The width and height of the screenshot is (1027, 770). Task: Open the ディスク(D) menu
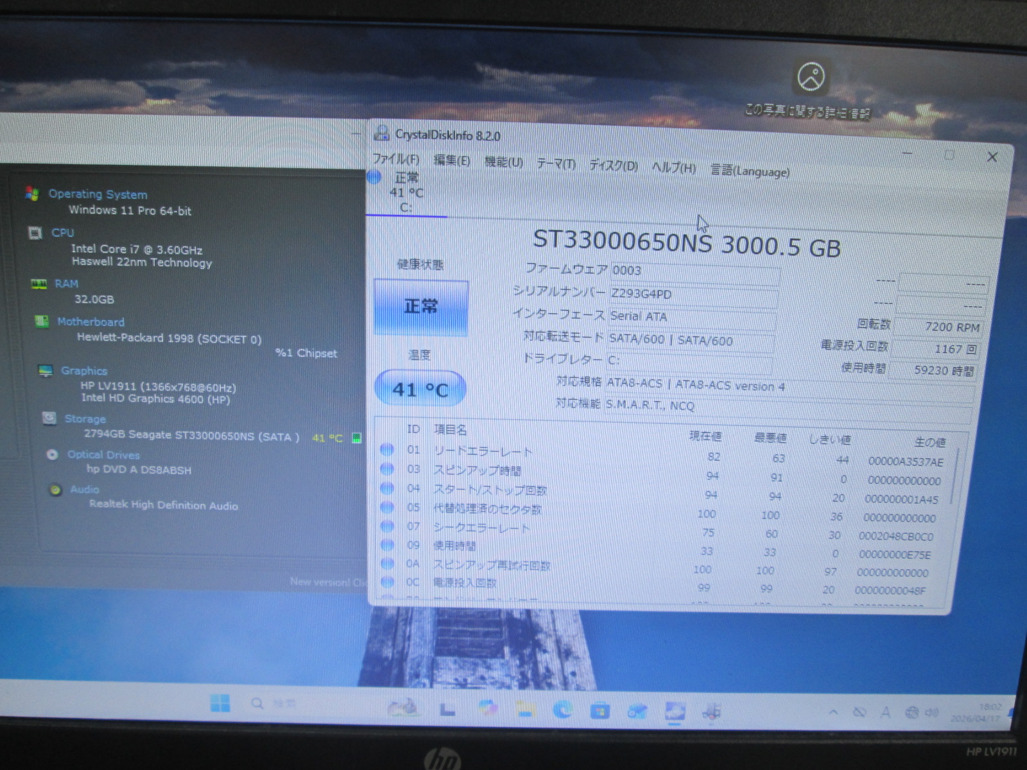pos(613,166)
